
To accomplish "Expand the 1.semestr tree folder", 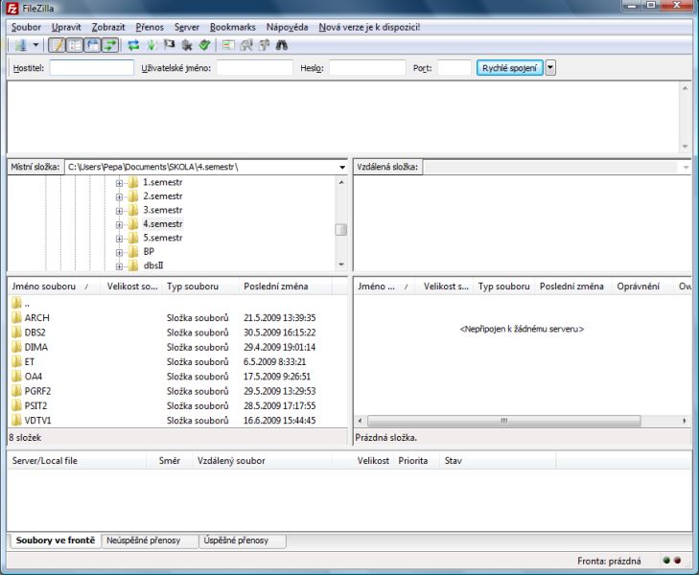I will pyautogui.click(x=119, y=183).
